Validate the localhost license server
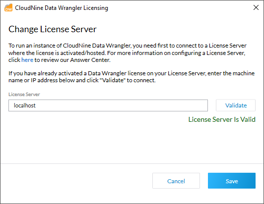 point(236,105)
